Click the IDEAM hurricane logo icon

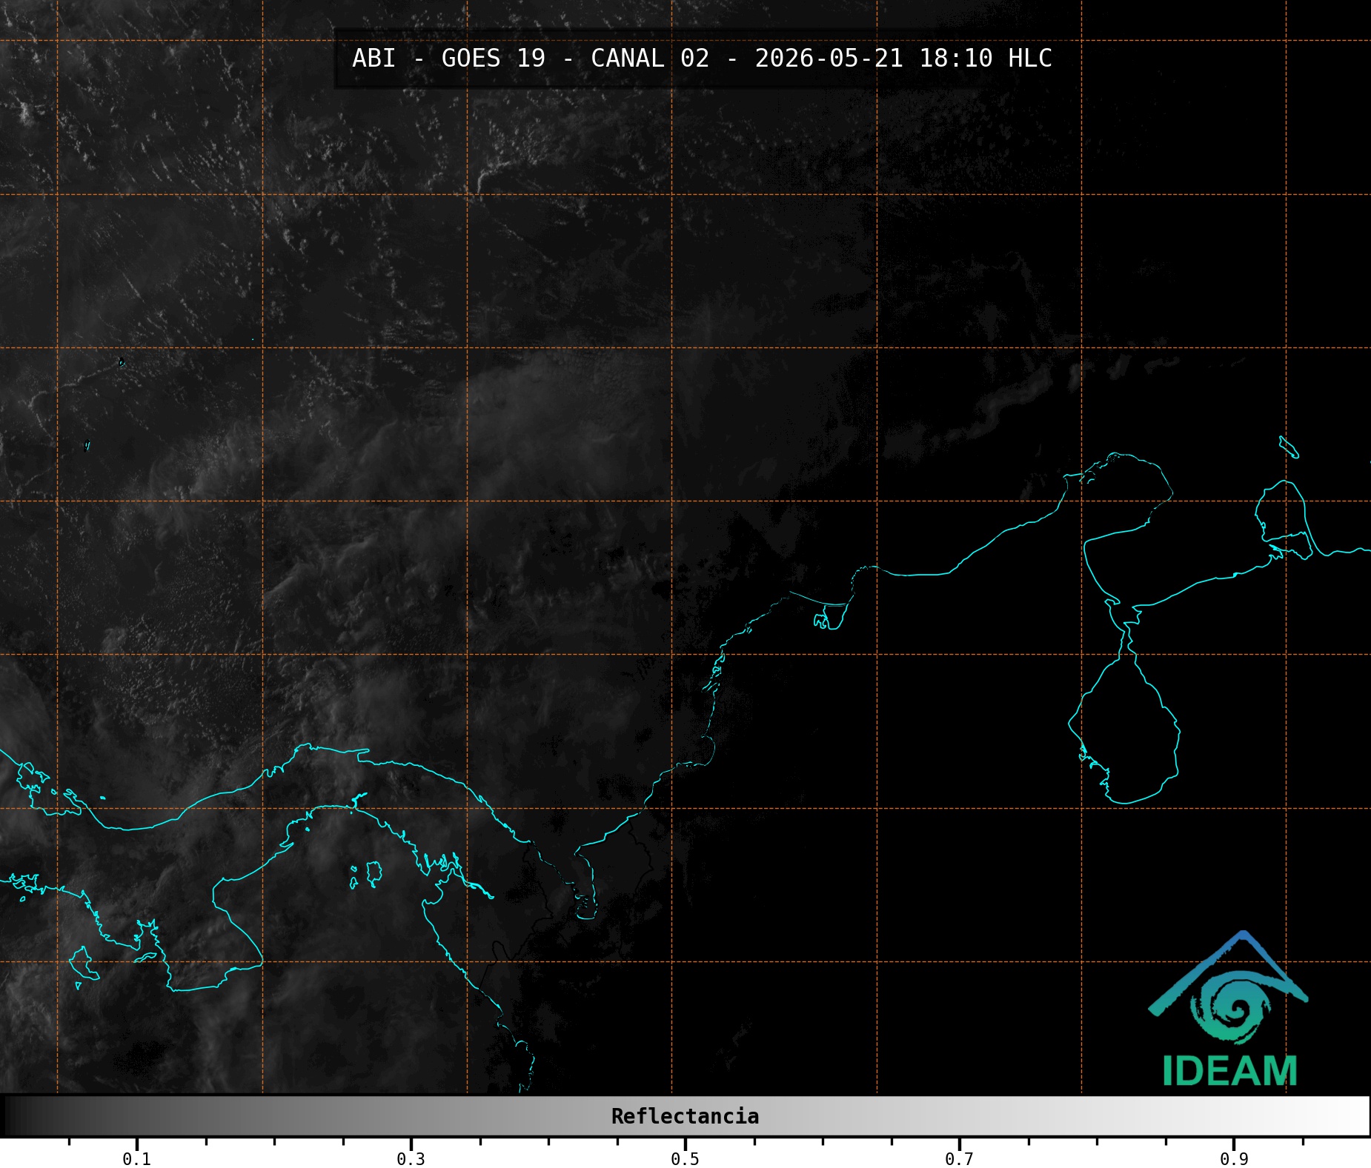point(1229,988)
